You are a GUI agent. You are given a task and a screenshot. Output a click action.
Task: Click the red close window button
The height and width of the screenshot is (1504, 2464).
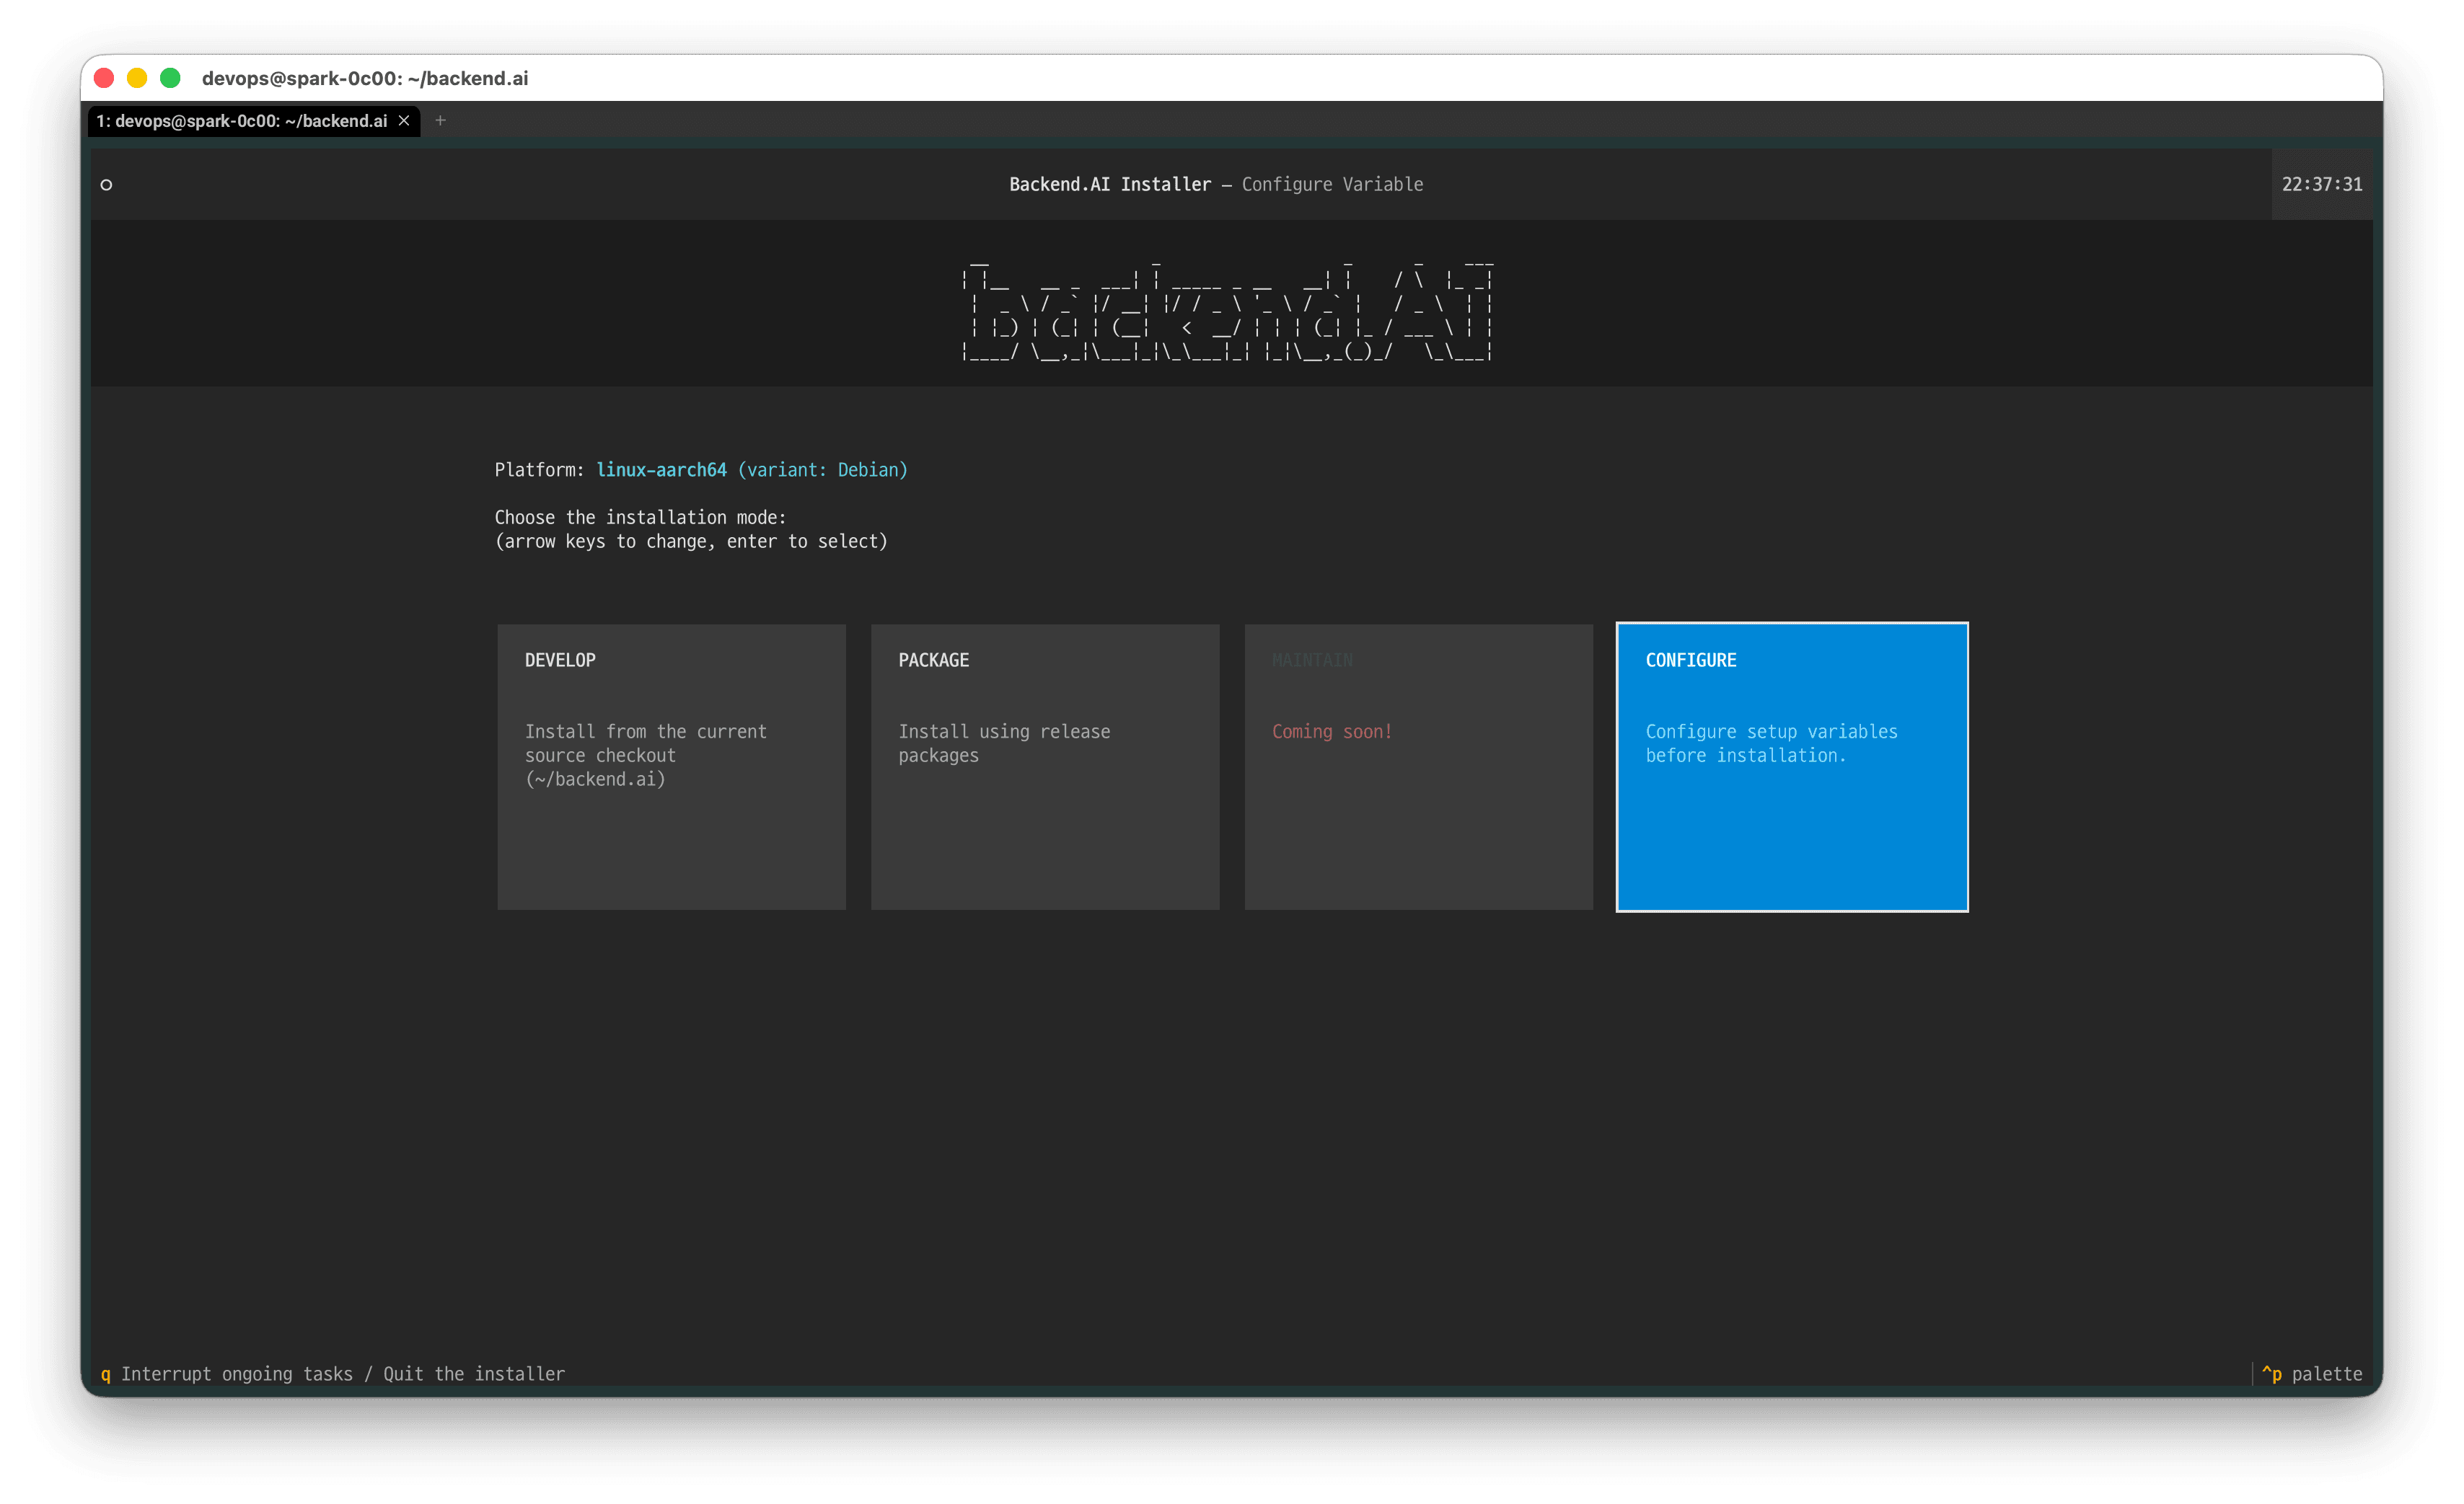coord(104,78)
